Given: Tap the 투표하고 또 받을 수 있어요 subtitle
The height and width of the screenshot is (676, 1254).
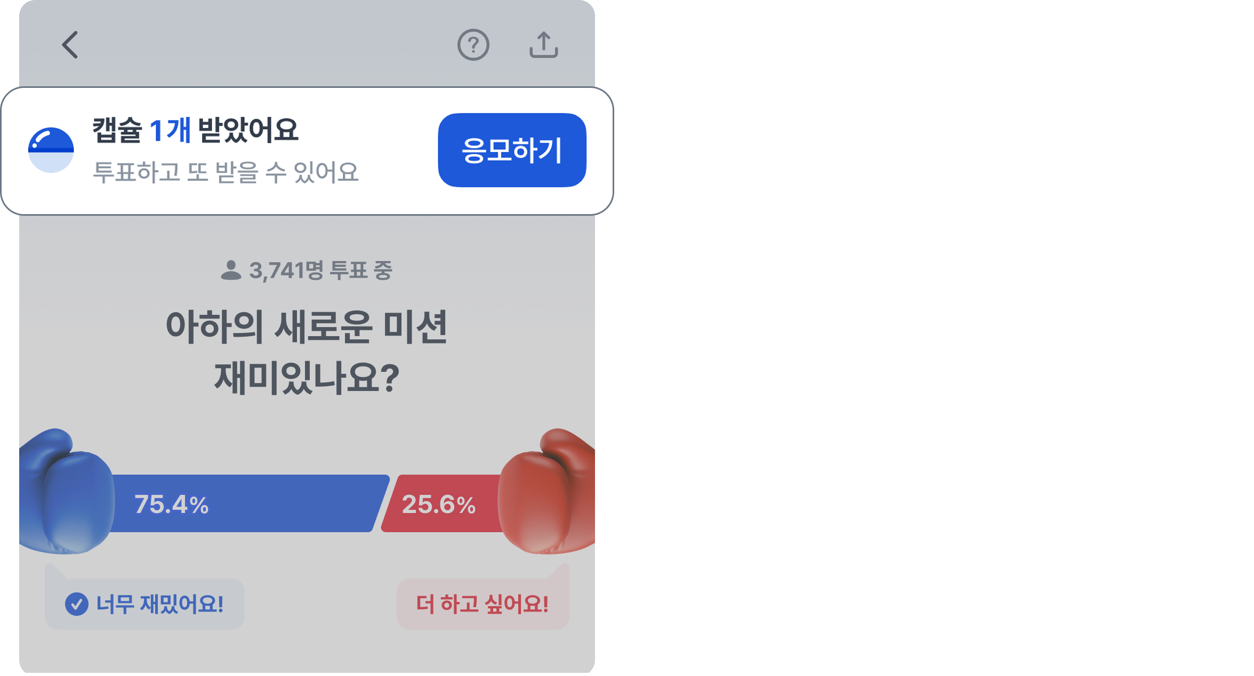Looking at the screenshot, I should tap(226, 172).
